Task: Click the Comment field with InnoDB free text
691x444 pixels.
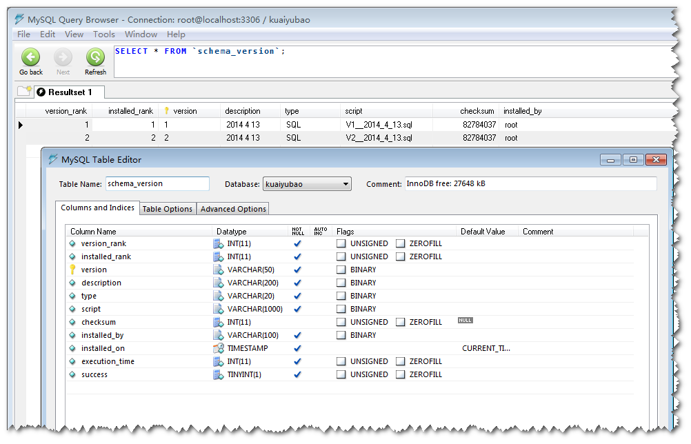Action: coord(530,183)
